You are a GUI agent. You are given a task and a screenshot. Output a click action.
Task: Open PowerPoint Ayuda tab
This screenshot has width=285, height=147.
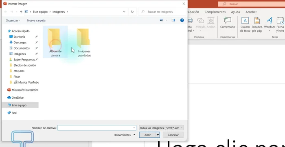coord(235,12)
